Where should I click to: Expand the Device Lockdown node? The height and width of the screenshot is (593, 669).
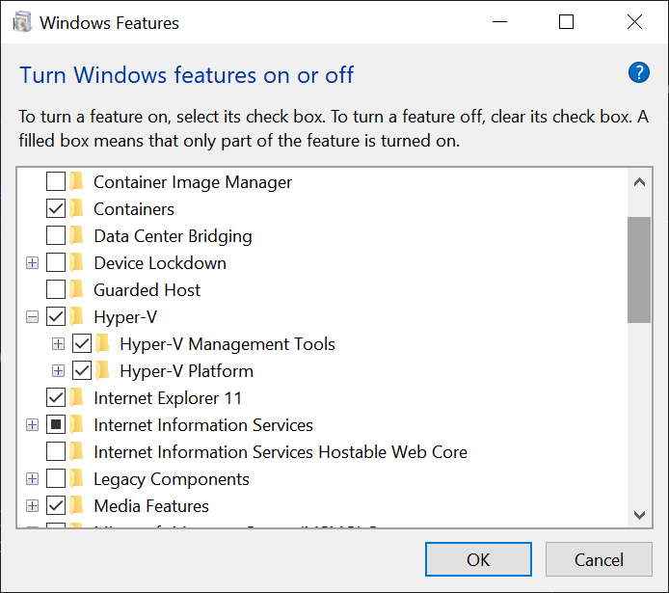click(x=32, y=263)
